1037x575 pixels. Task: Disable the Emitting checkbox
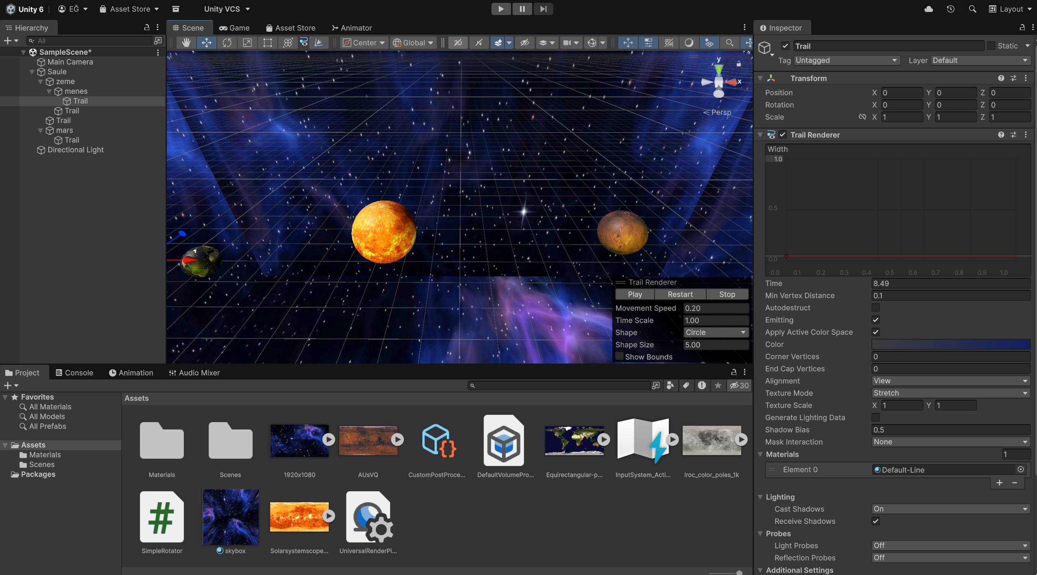876,320
